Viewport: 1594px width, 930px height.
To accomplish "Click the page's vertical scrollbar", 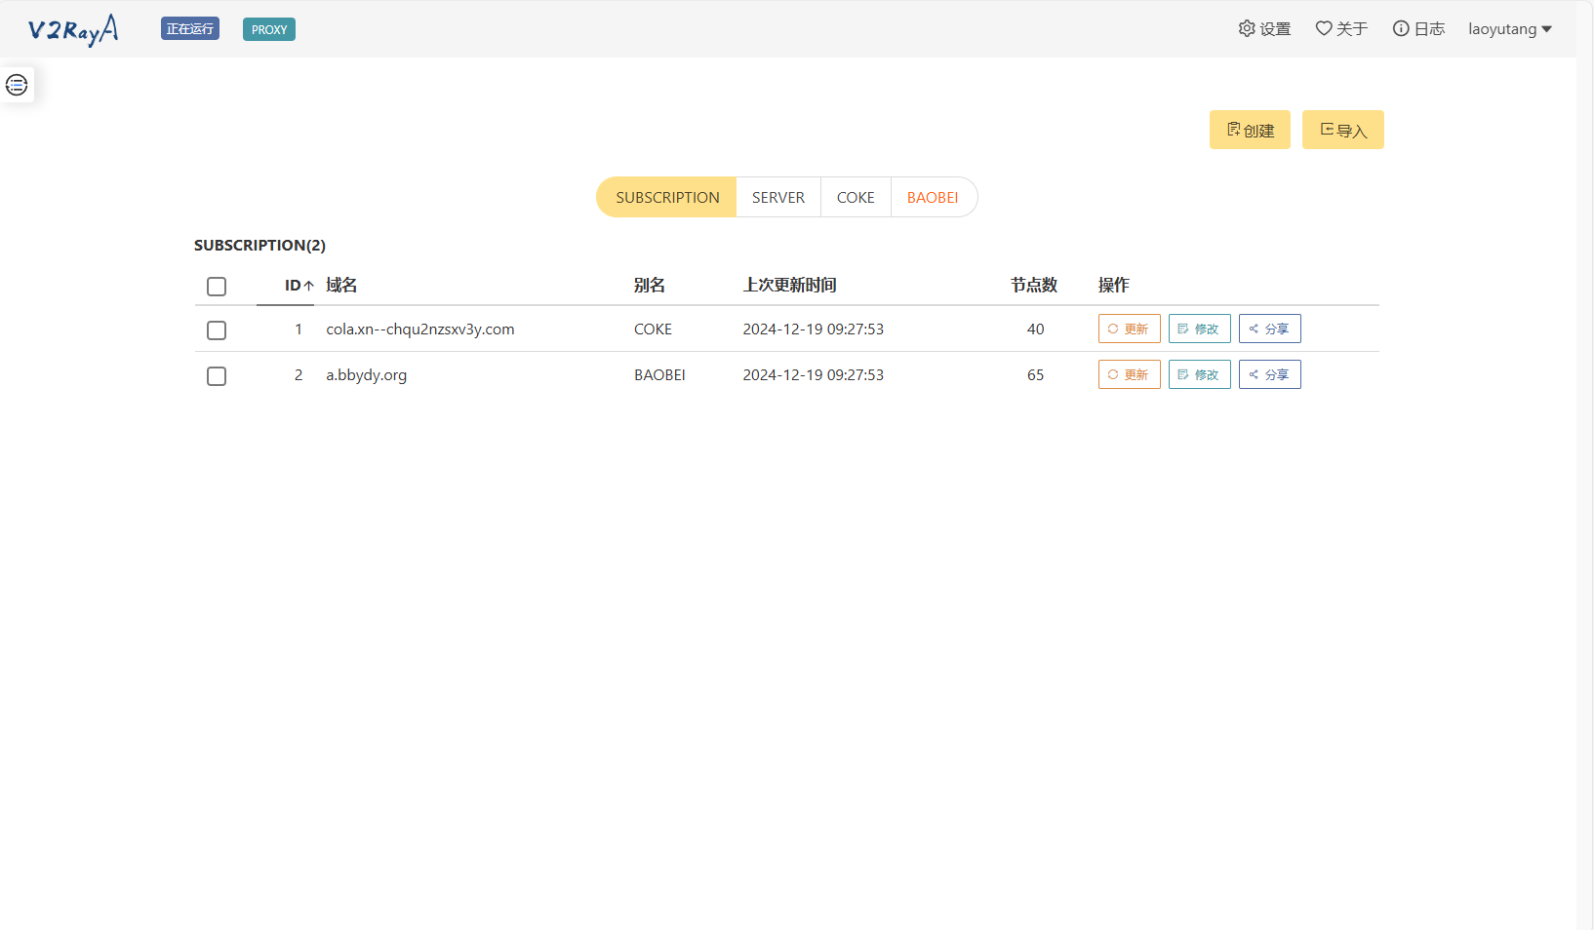I will [1585, 465].
